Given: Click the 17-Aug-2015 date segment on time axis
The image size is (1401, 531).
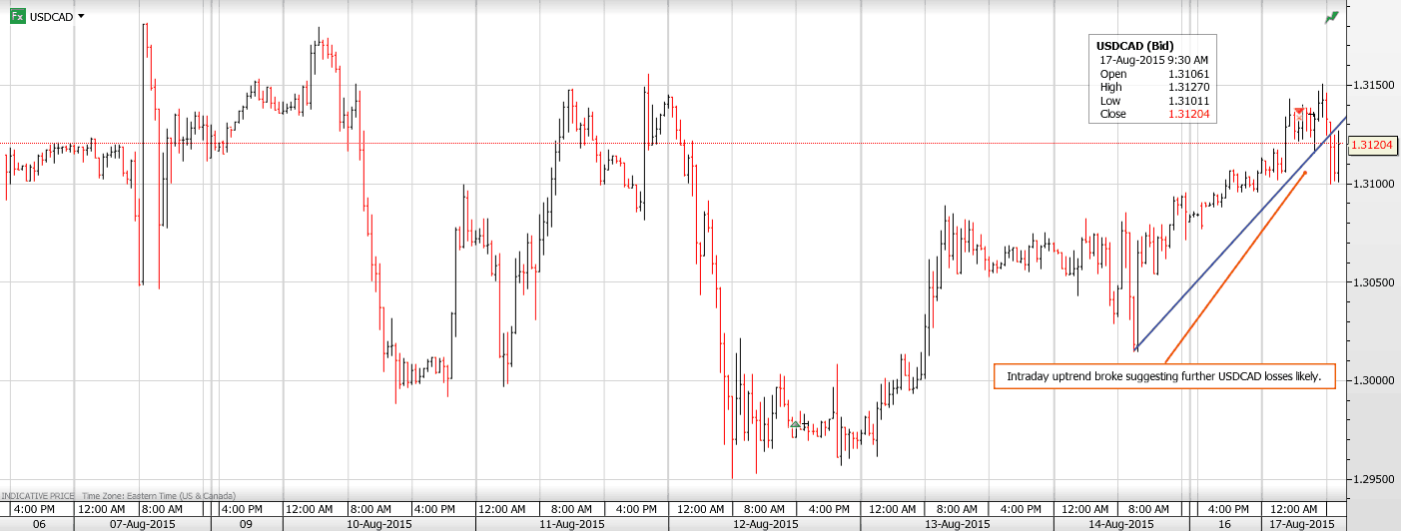Looking at the screenshot, I should 1300,524.
